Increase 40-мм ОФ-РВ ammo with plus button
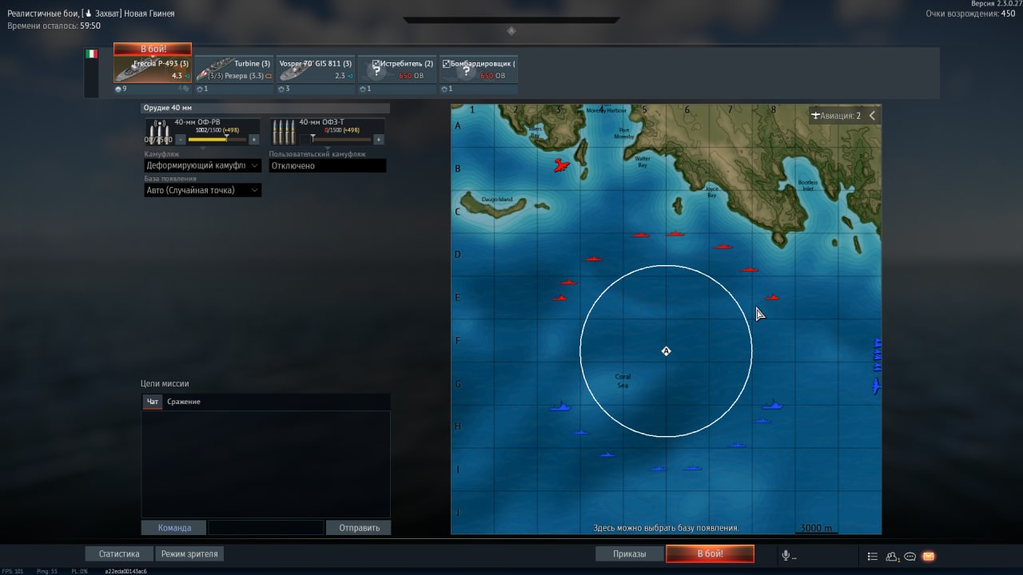The height and width of the screenshot is (575, 1023). (254, 139)
